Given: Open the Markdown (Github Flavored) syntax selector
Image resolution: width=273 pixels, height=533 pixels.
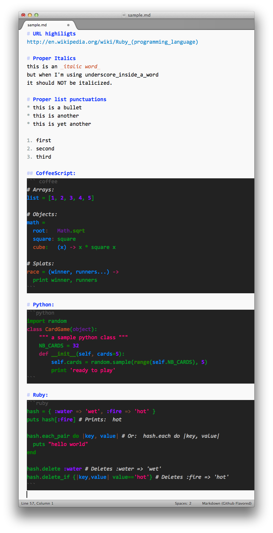Looking at the screenshot, I should [x=227, y=503].
